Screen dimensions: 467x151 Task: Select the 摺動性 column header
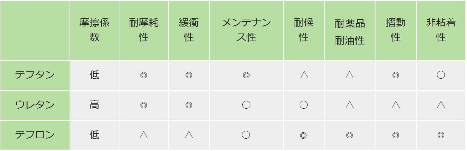coord(396,30)
